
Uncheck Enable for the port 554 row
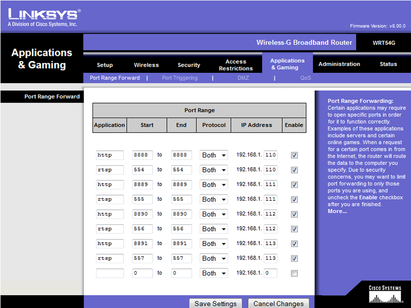[x=294, y=170]
